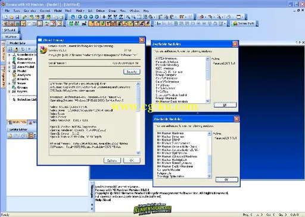
Task: Open dropdown arrow next to orange W icon
Action: point(186,17)
